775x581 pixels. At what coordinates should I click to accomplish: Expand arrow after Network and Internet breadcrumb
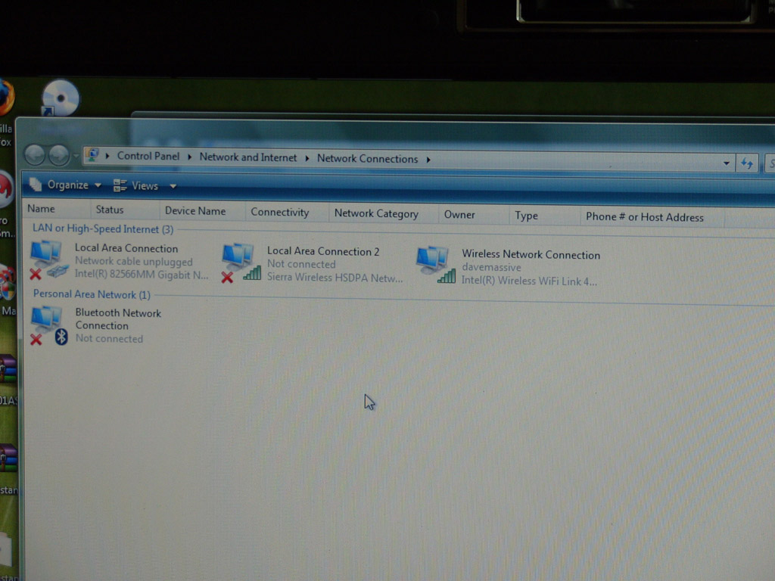(307, 158)
